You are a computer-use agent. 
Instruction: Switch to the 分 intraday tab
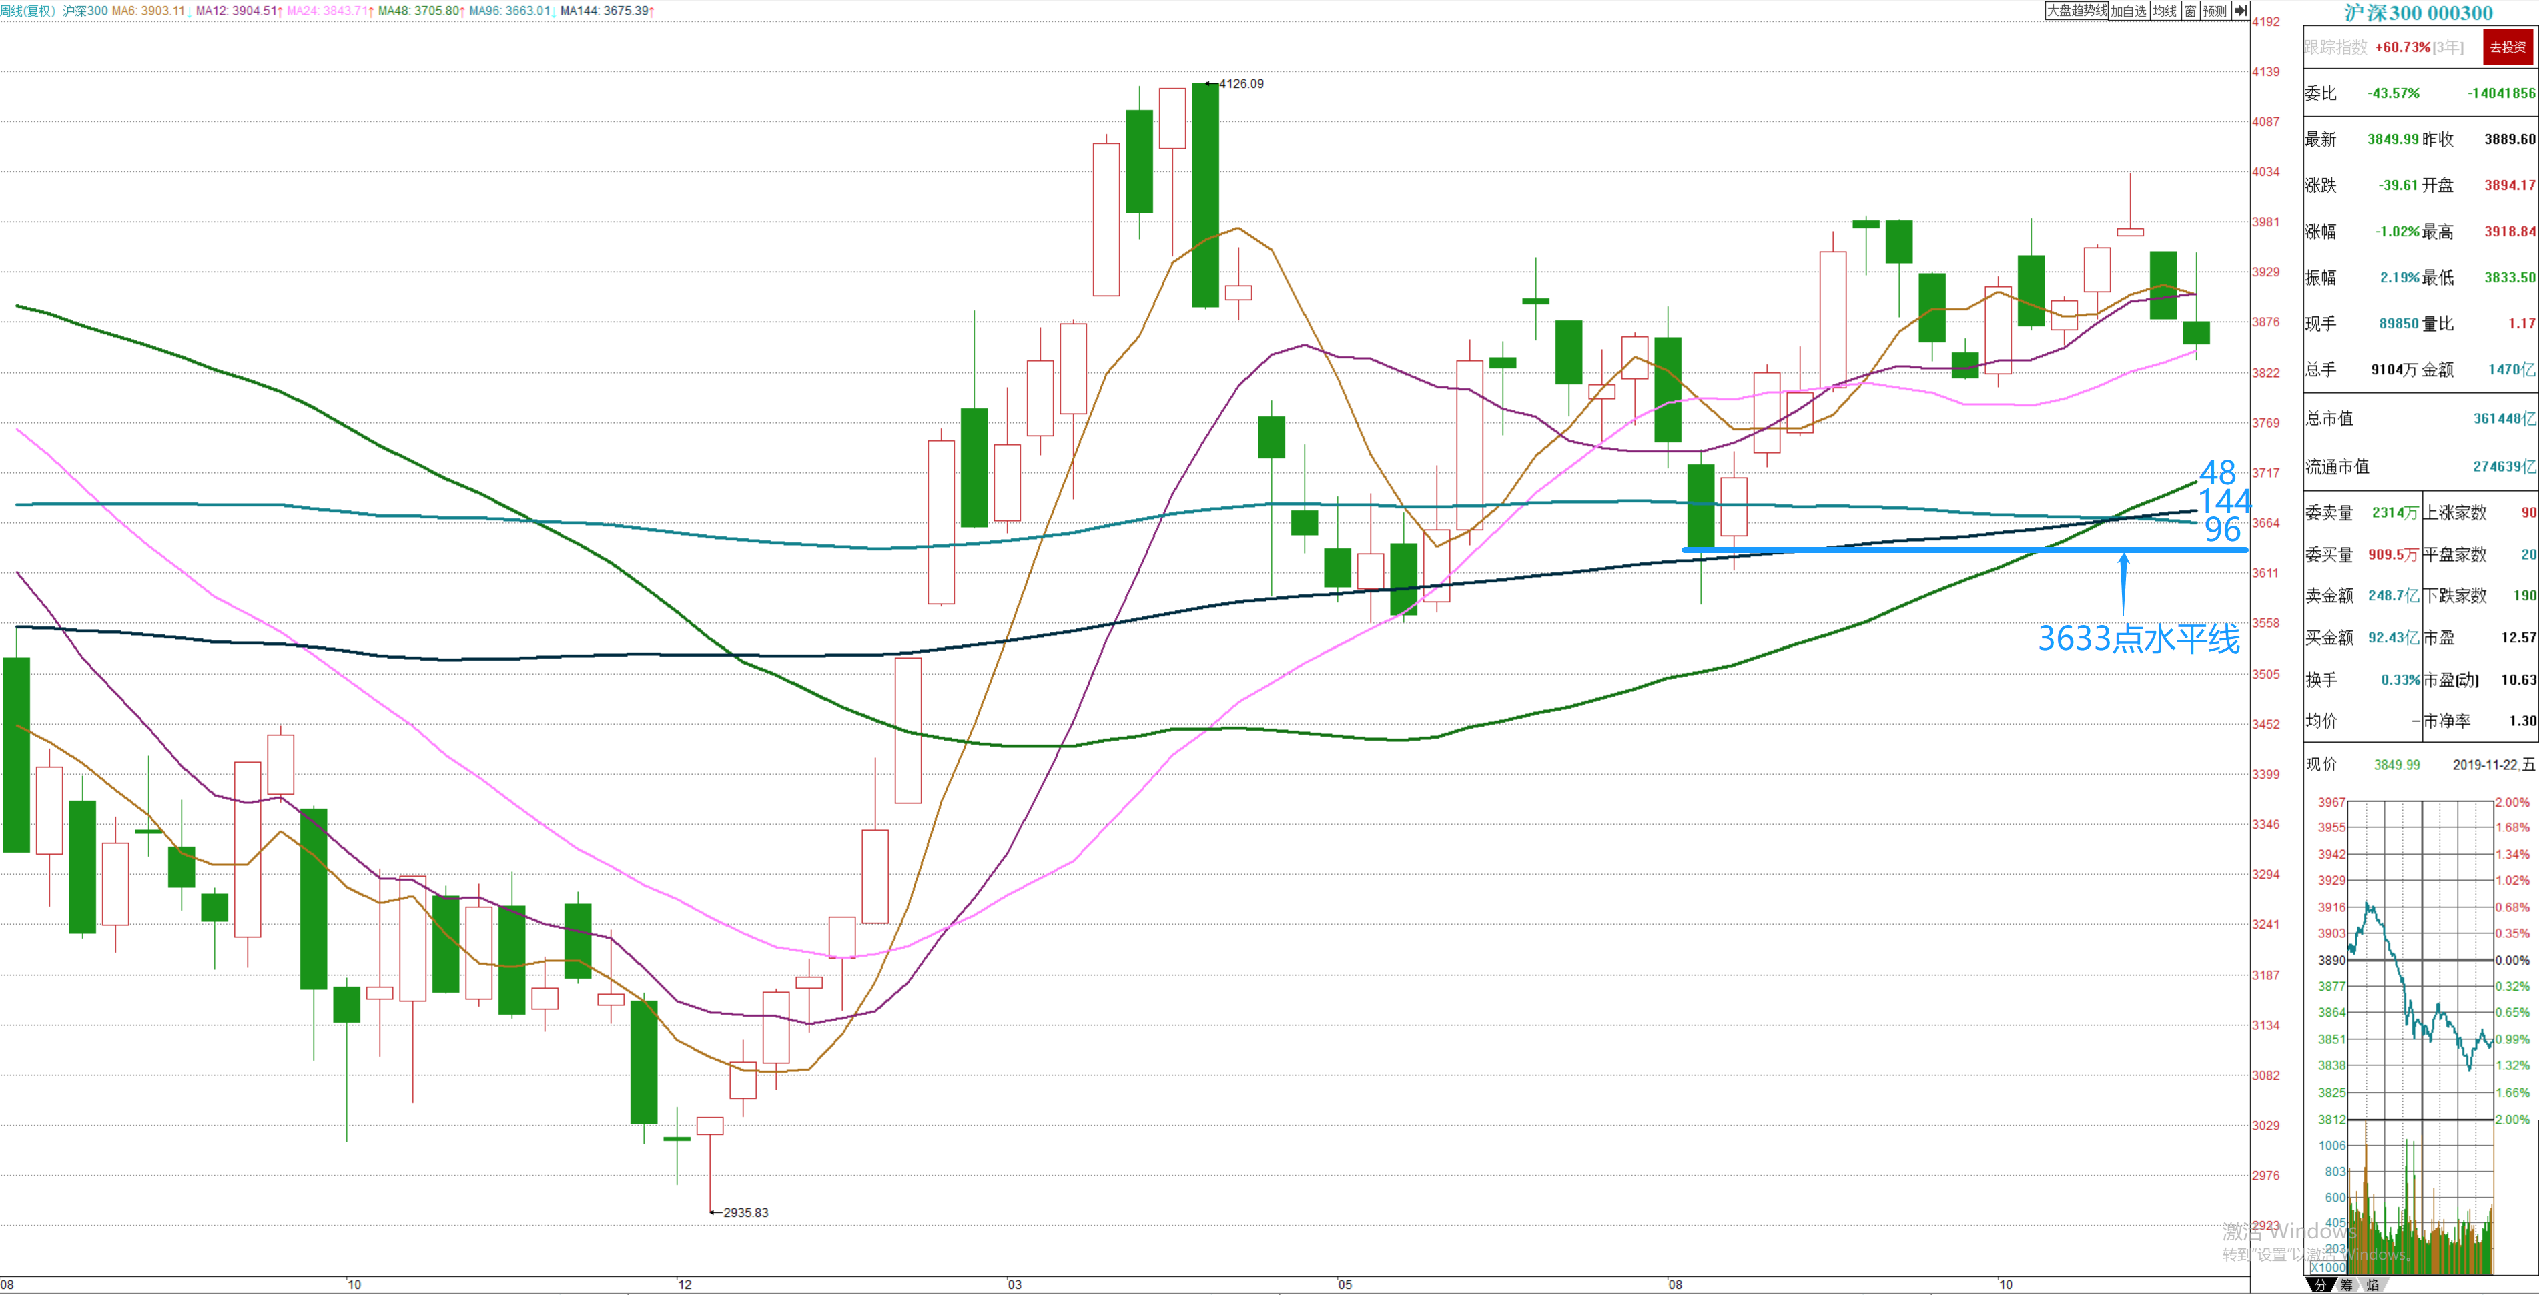coord(2320,1284)
